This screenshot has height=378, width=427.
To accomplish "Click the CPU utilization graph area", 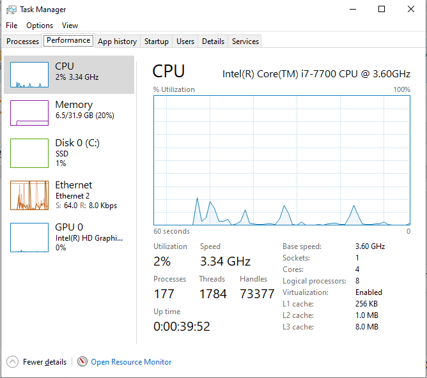I will click(282, 160).
